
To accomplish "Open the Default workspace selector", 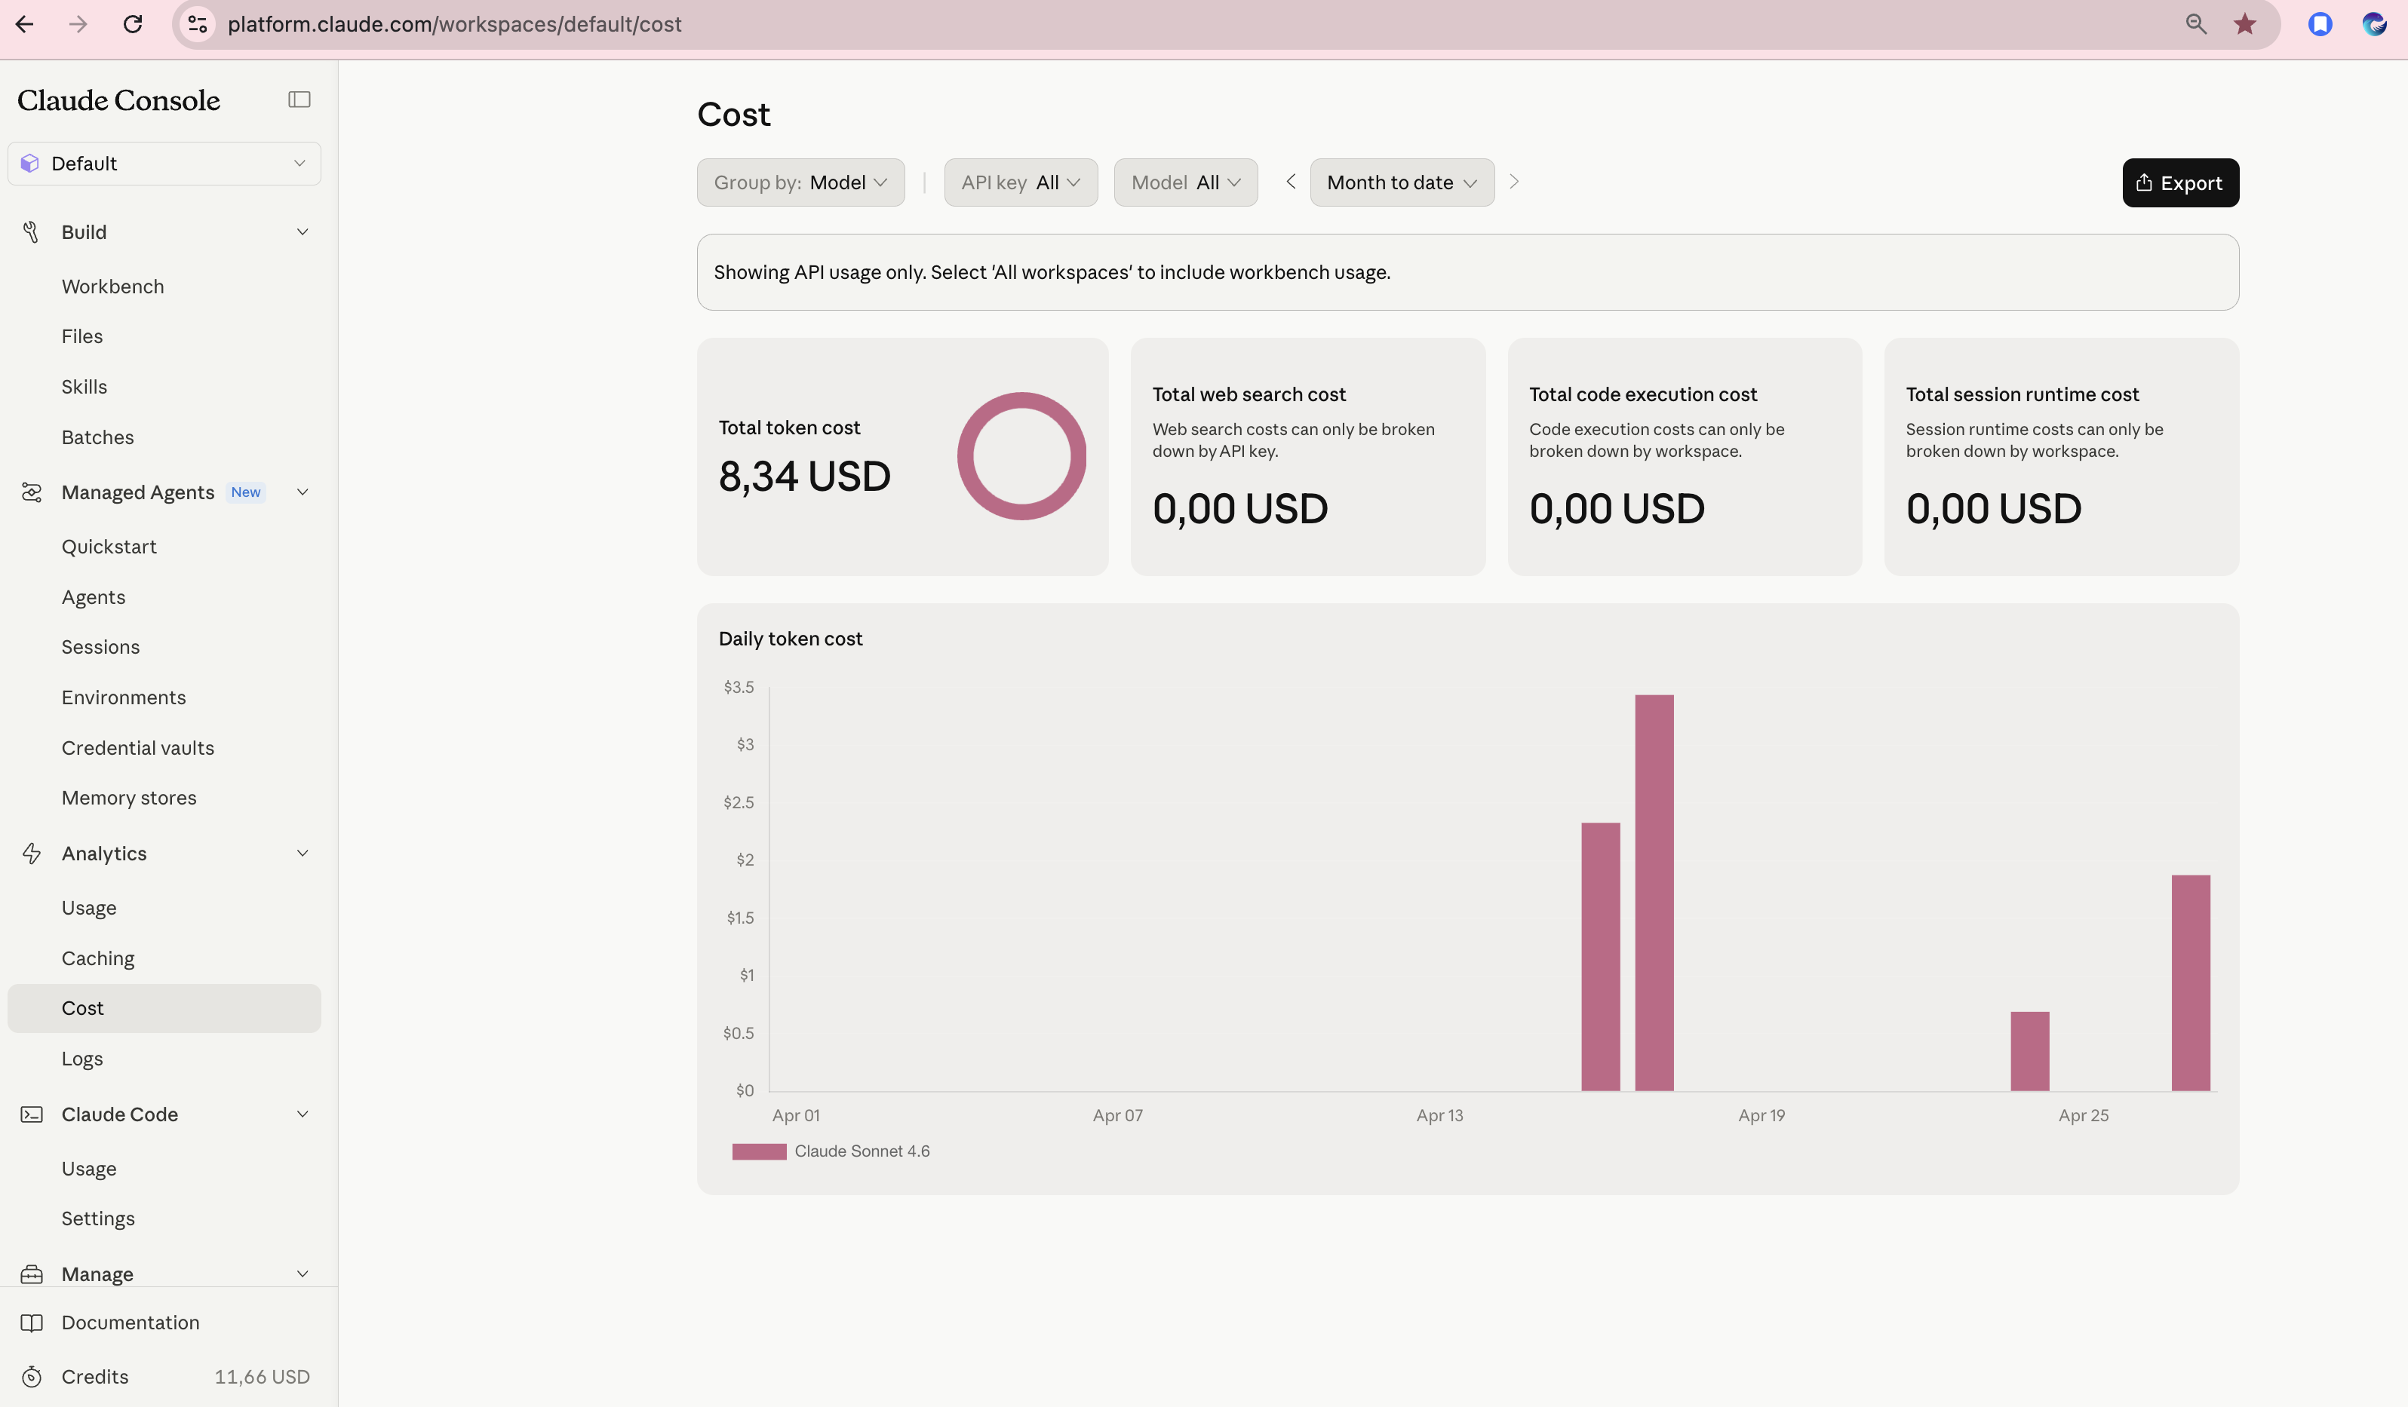I will tap(164, 164).
